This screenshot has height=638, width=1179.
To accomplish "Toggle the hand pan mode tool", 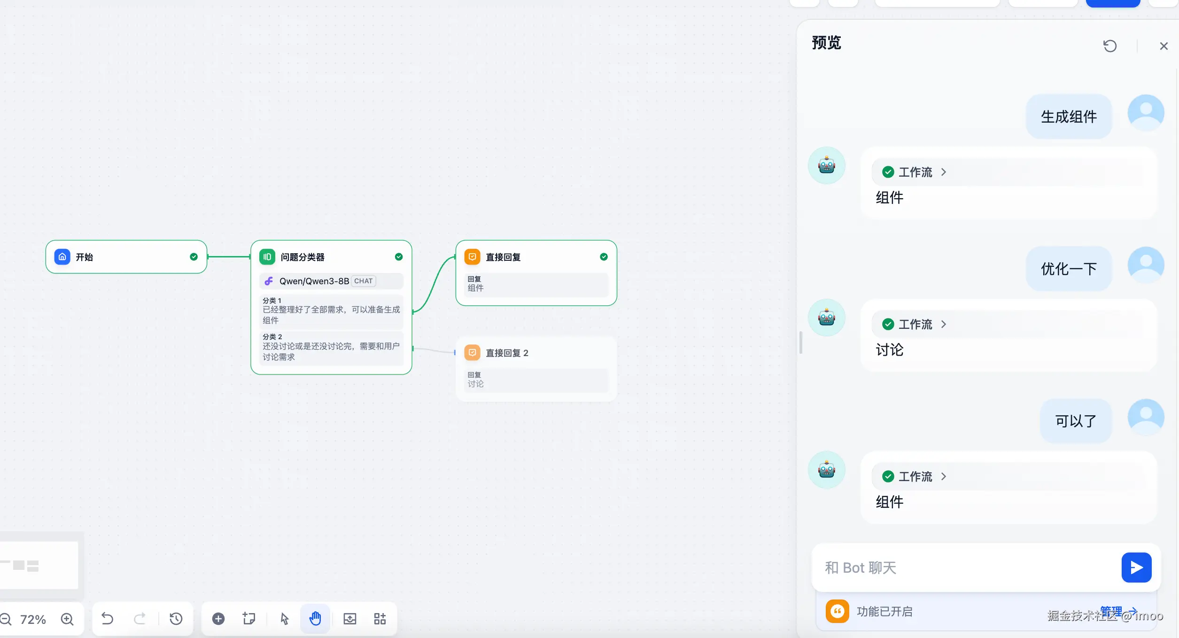I will [315, 619].
